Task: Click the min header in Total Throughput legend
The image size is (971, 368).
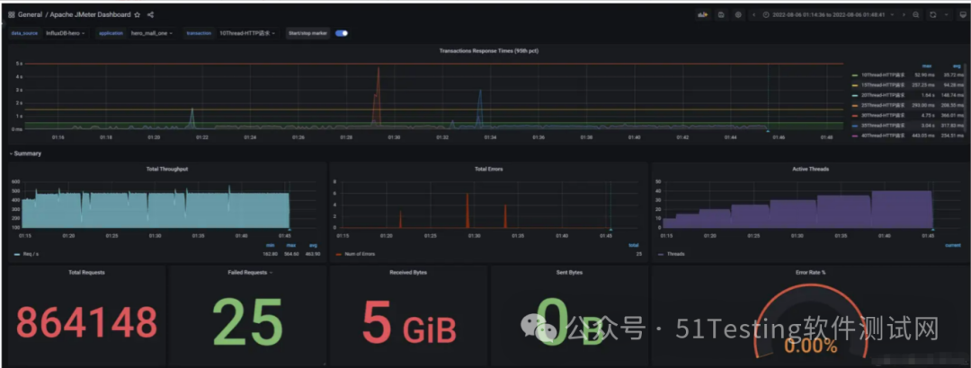Action: tap(269, 246)
